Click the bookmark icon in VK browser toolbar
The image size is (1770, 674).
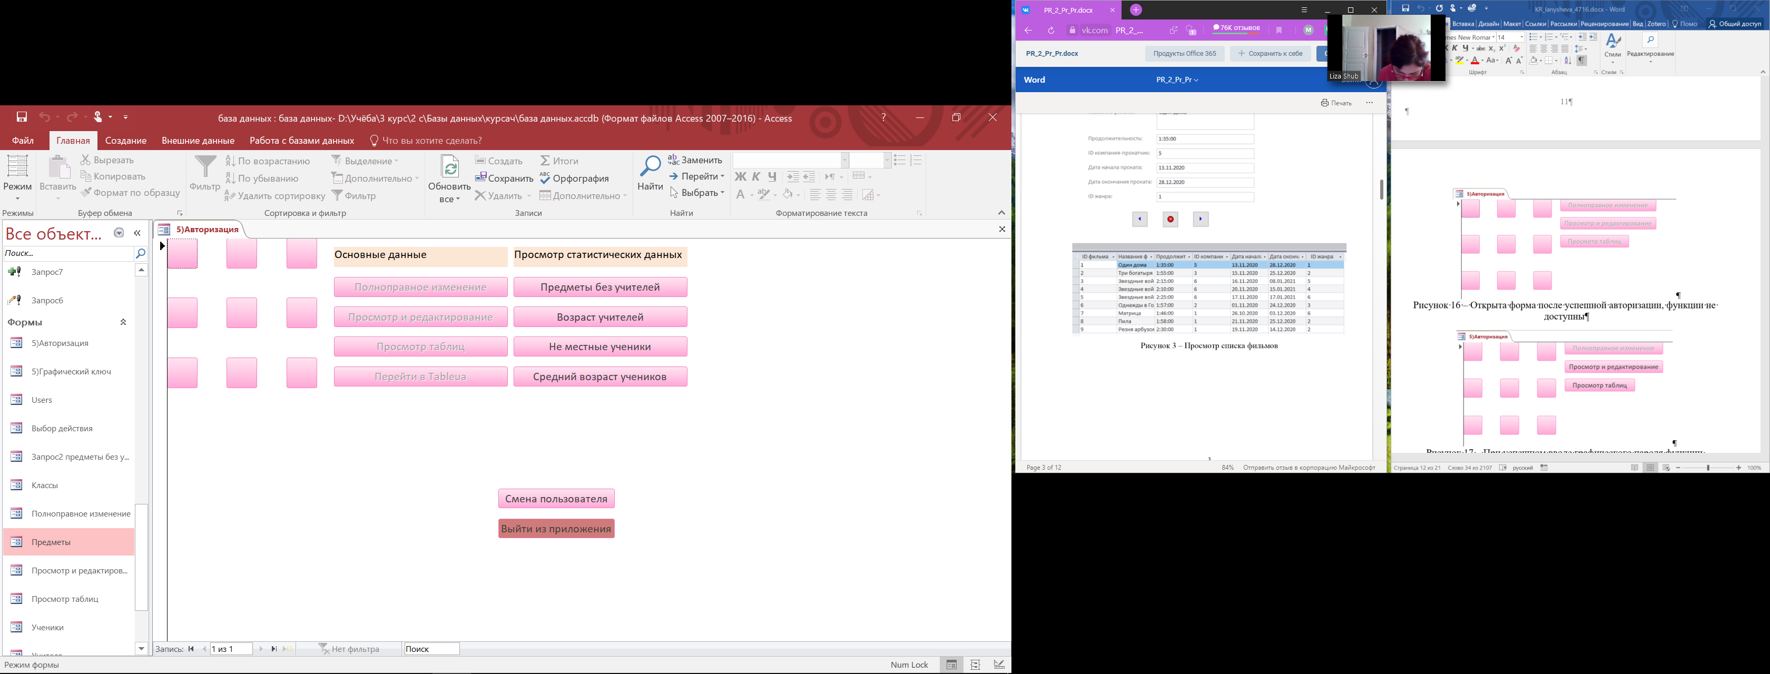(1279, 30)
